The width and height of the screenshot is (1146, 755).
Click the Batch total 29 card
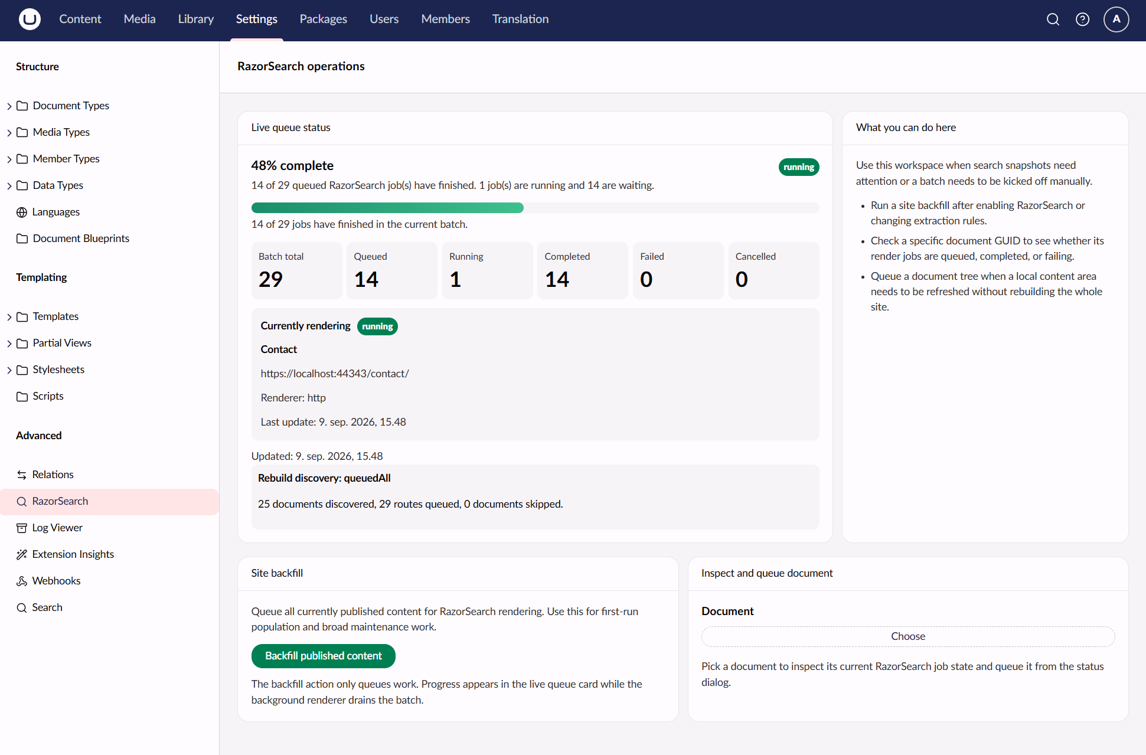[x=296, y=270]
